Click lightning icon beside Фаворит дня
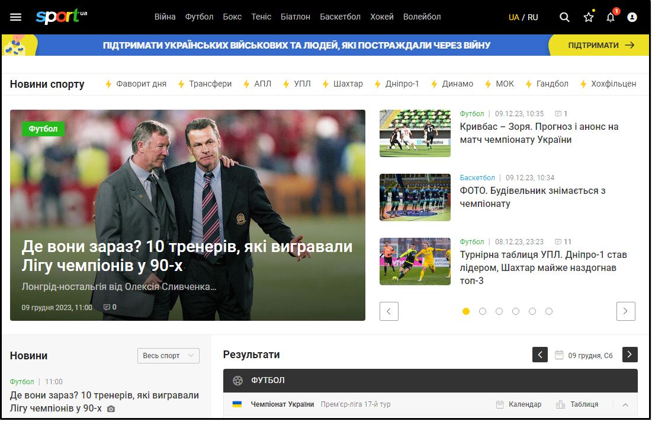Image resolution: width=652 pixels, height=421 pixels. 108,84
